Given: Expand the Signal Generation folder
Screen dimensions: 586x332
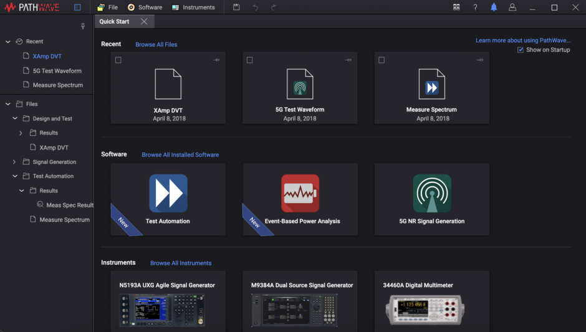Looking at the screenshot, I should click(x=14, y=162).
